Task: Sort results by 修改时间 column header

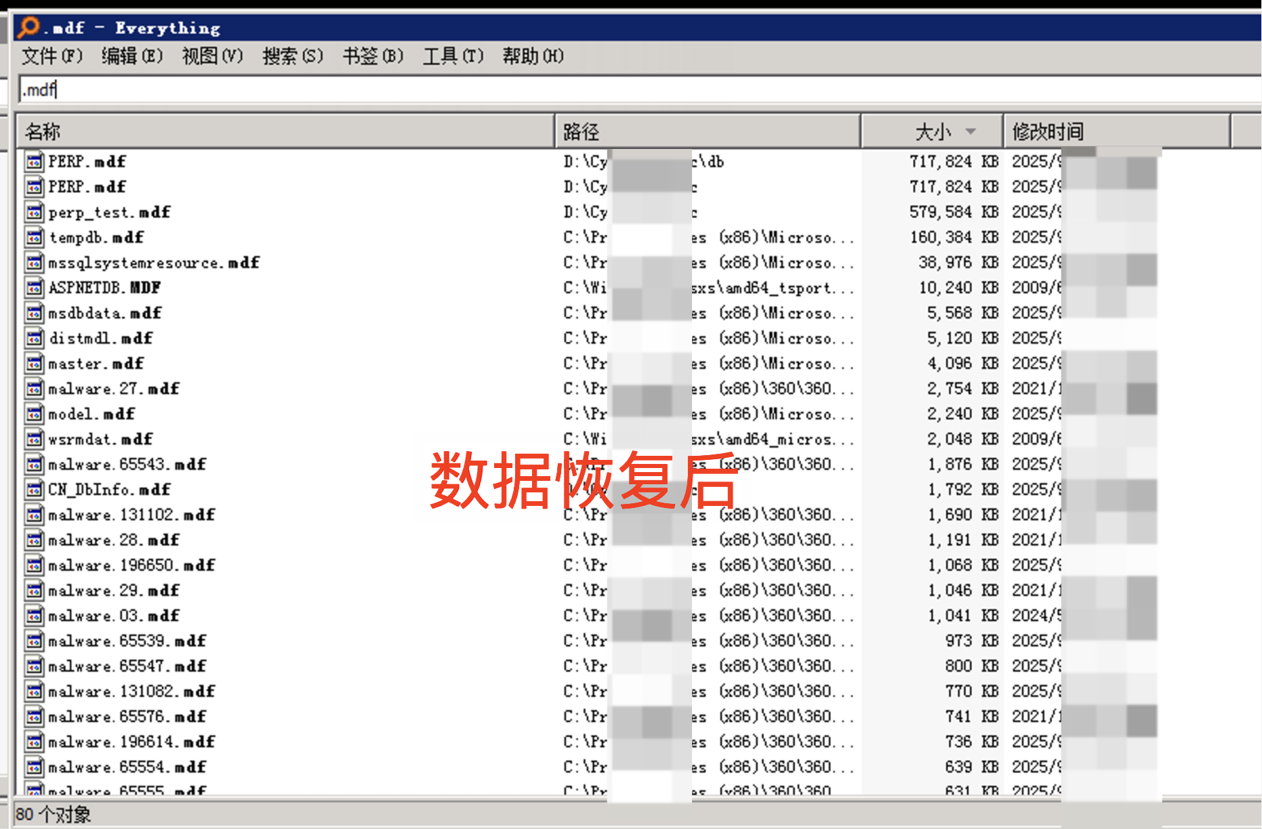Action: click(1116, 131)
